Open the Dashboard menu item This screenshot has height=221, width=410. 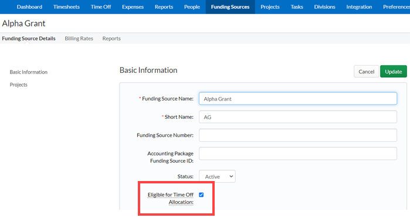pyautogui.click(x=29, y=7)
